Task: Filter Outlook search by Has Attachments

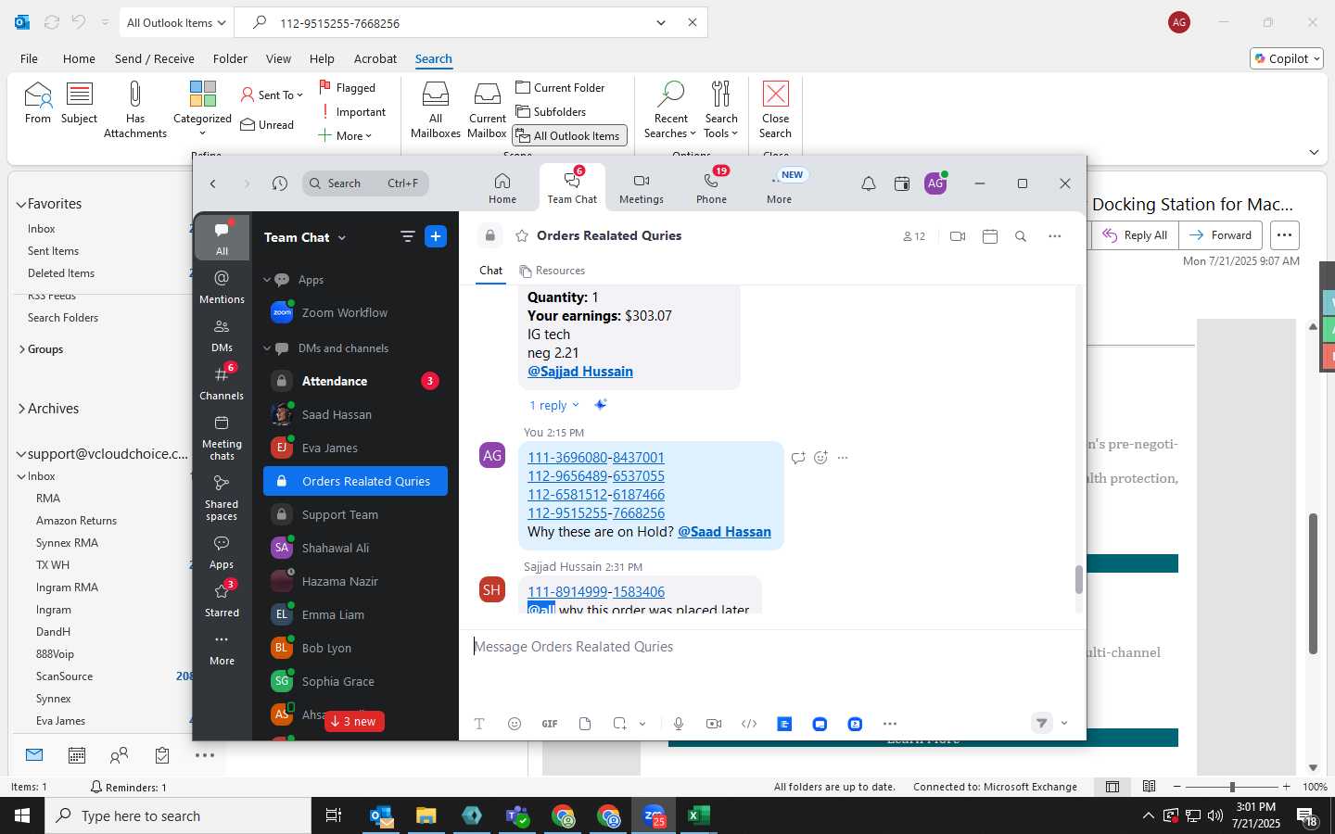Action: coord(135,109)
